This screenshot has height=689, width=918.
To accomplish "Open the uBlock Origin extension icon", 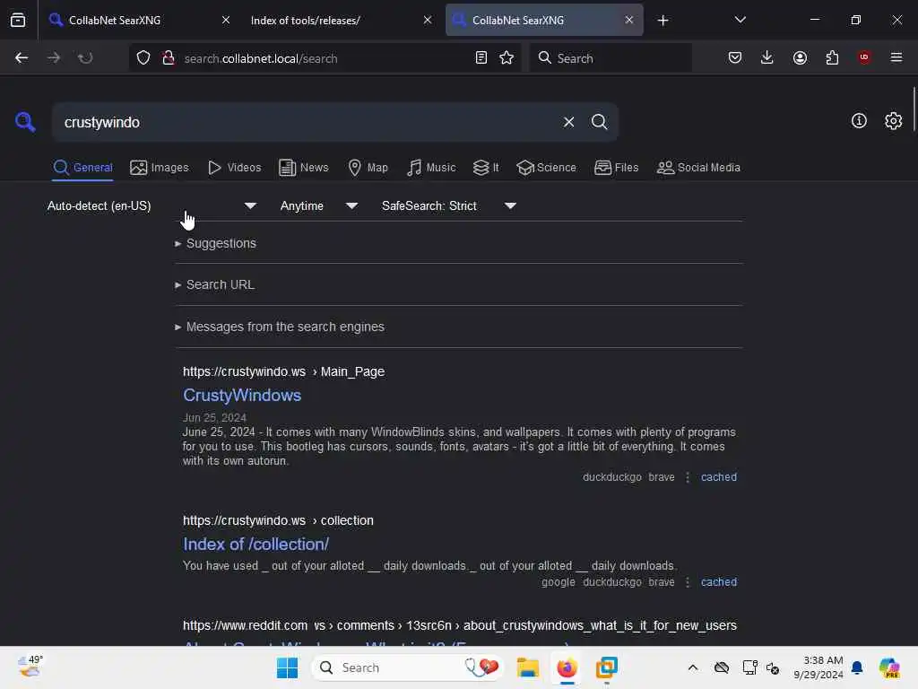I will coord(864,57).
